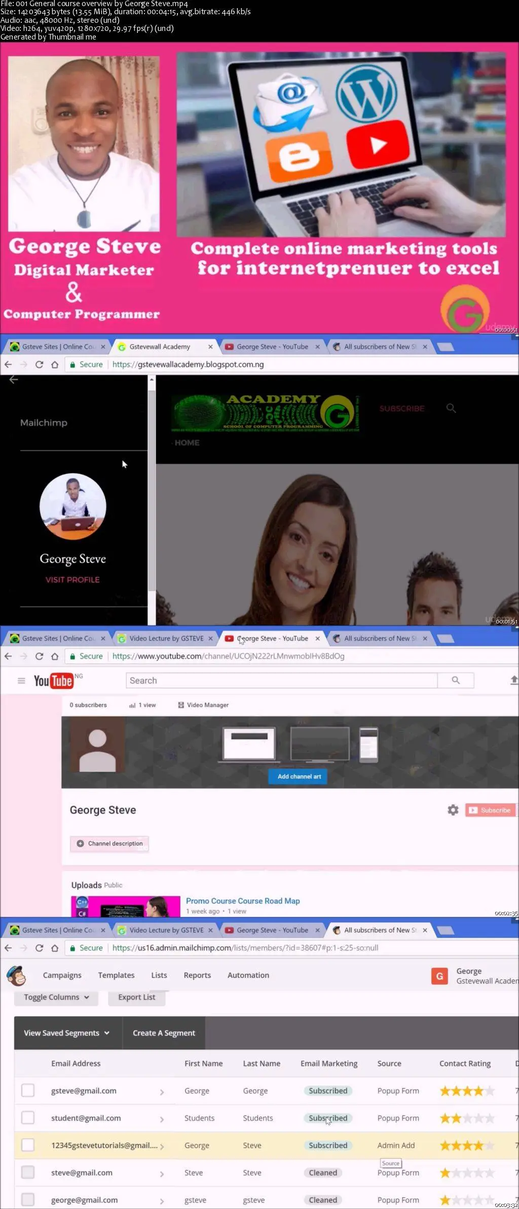The image size is (519, 1209).
Task: Close the Gstevewall Academy browser tab
Action: coord(210,346)
